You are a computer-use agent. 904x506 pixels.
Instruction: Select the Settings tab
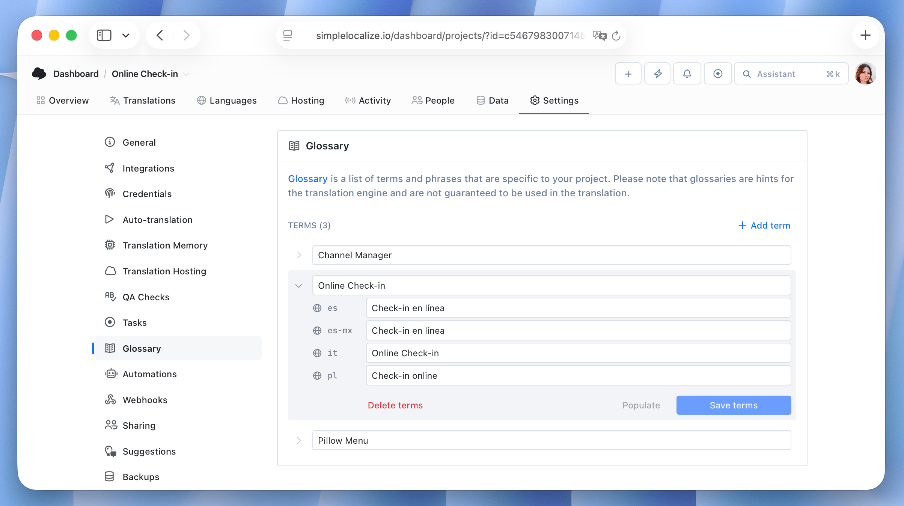[554, 100]
